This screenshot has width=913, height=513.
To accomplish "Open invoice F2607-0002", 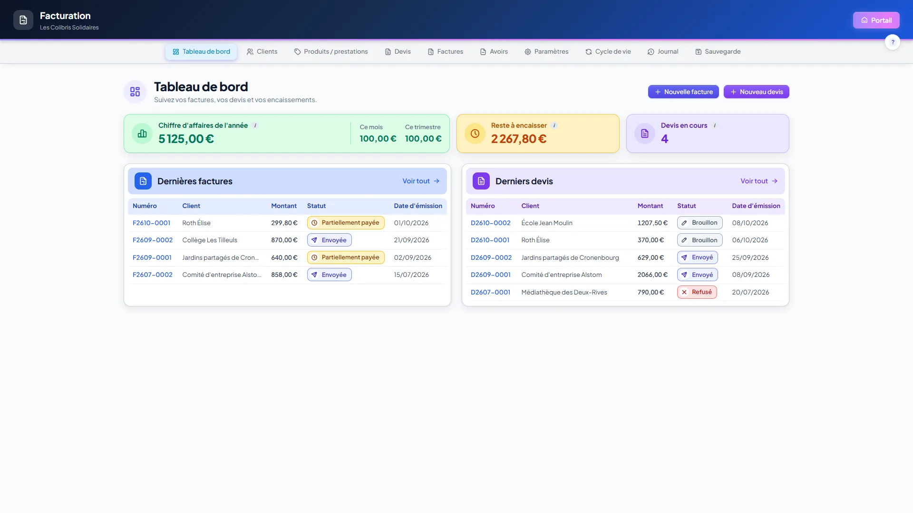I will [x=153, y=275].
